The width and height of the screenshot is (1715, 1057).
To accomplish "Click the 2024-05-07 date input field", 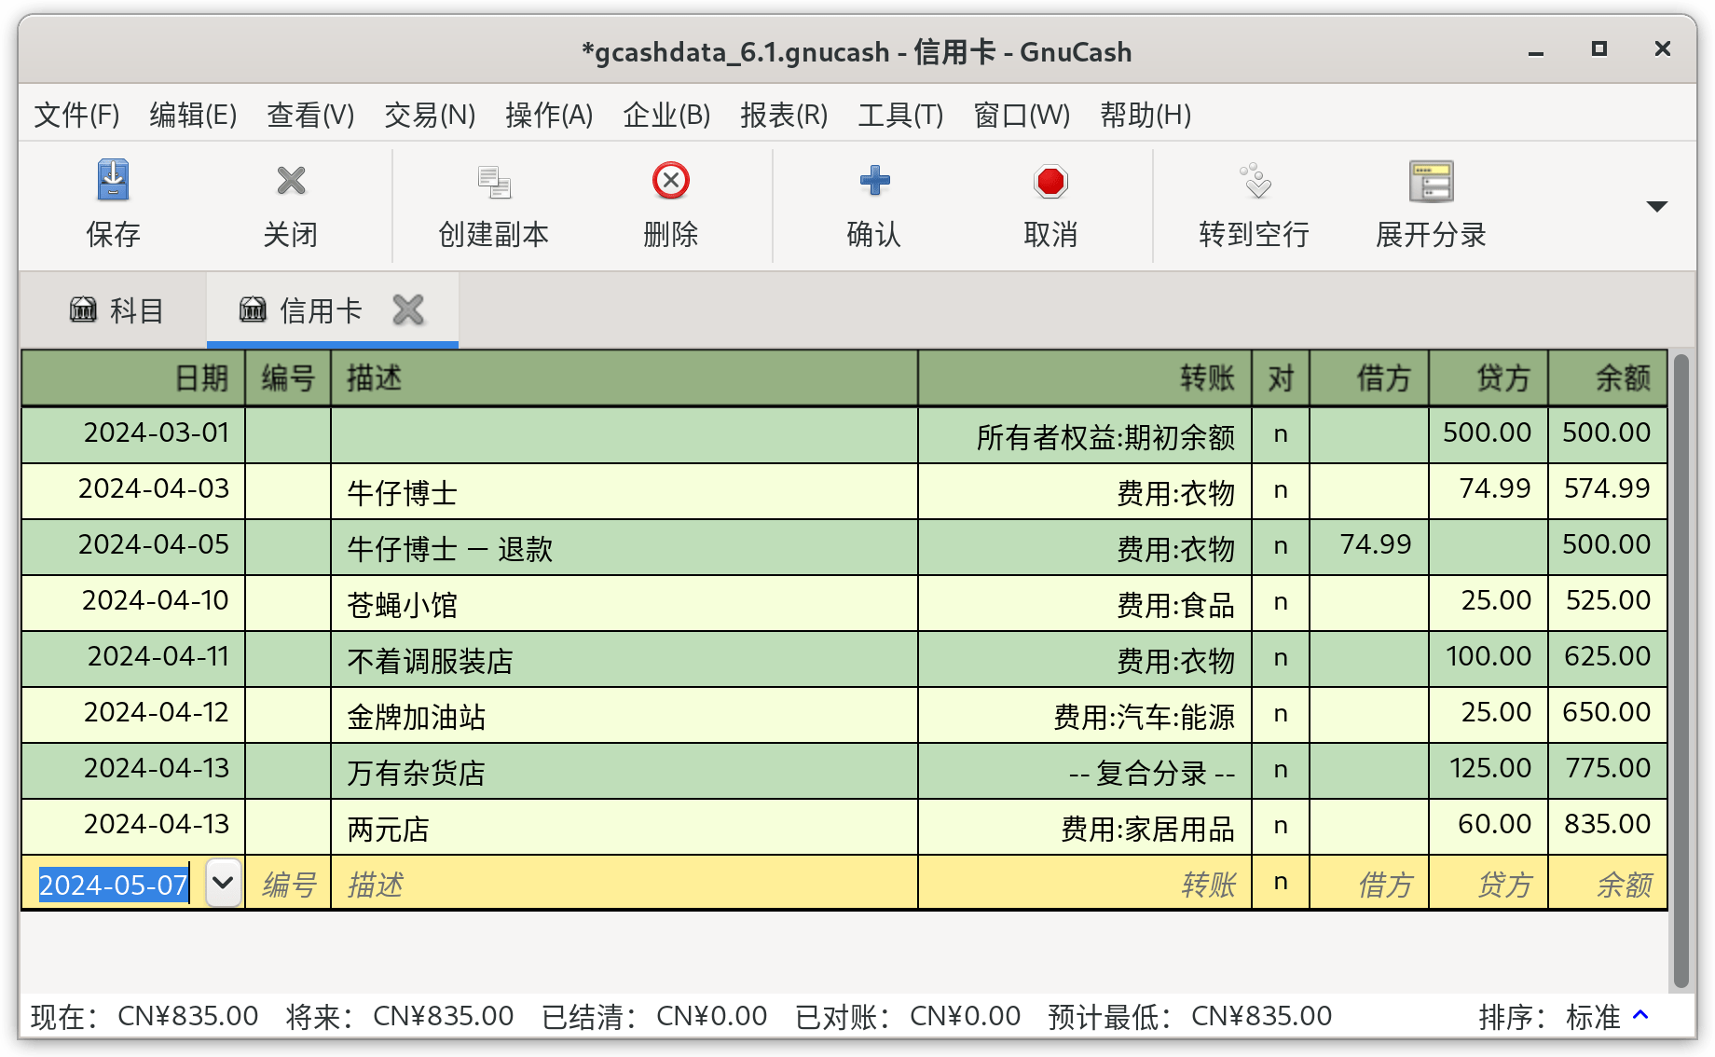I will (x=114, y=884).
